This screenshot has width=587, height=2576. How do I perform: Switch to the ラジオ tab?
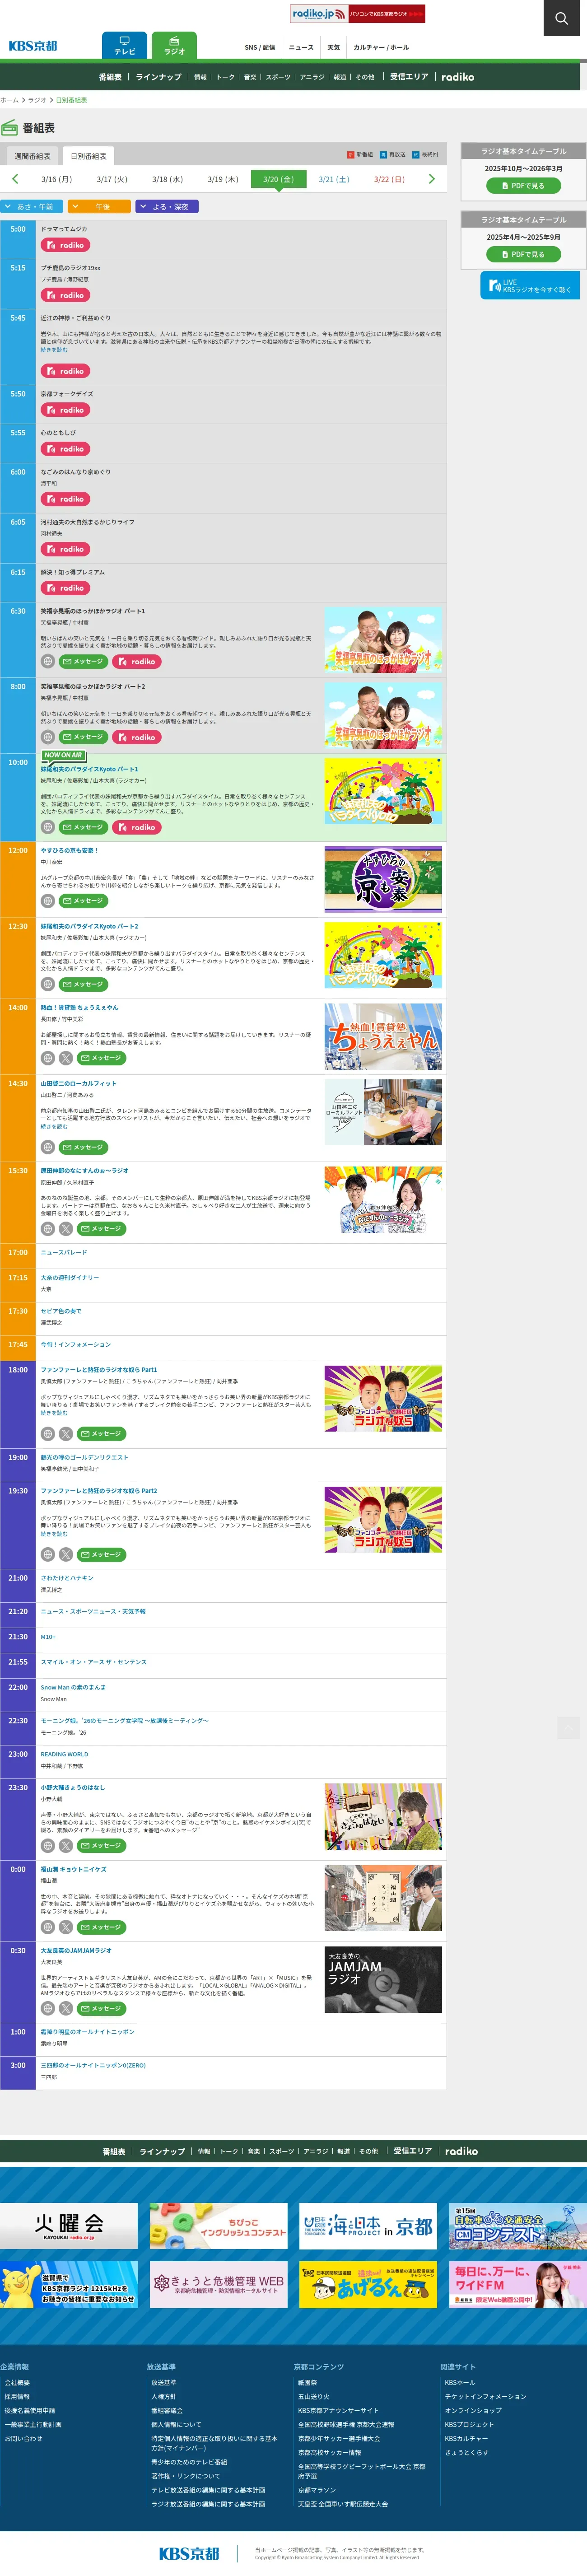174,46
